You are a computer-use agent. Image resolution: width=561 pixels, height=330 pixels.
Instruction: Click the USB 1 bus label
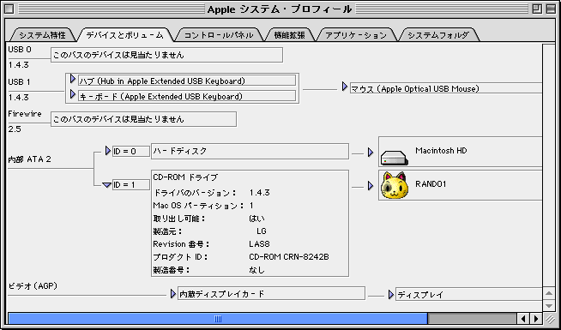point(20,82)
